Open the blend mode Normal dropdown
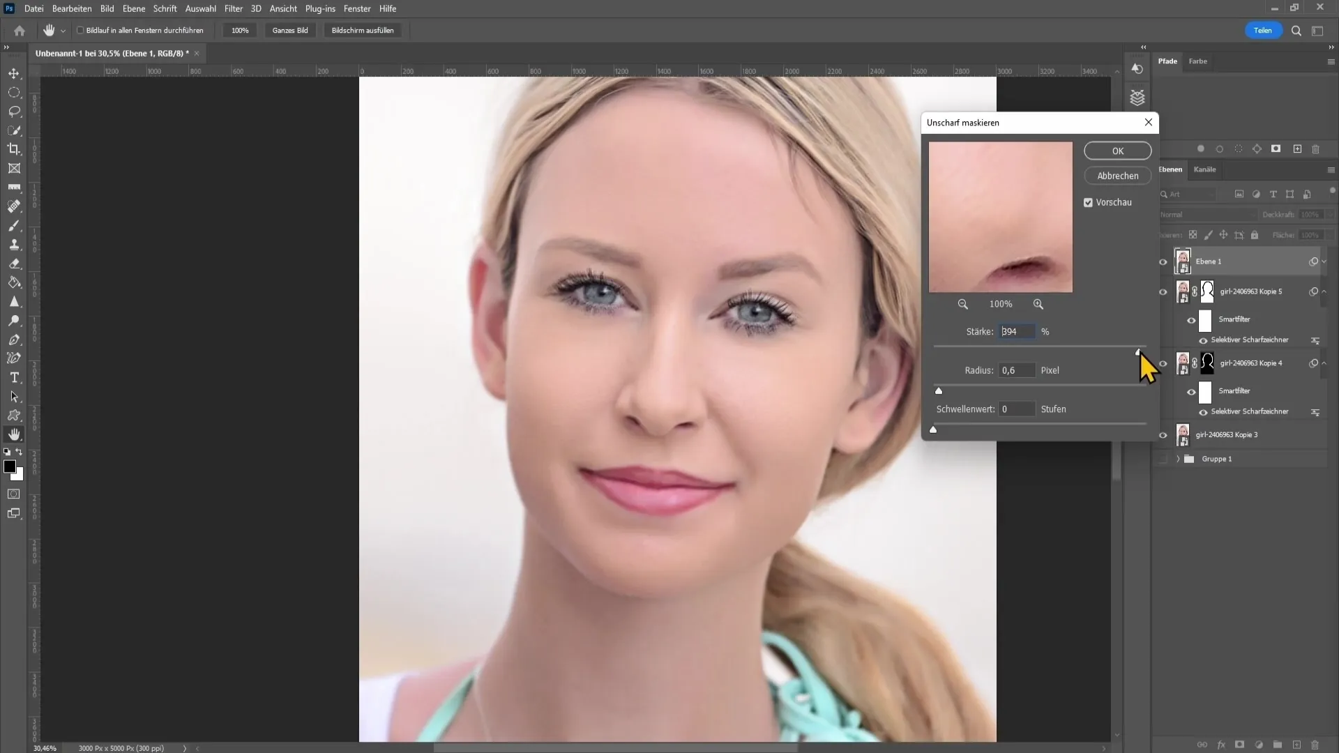1339x753 pixels. click(x=1207, y=215)
